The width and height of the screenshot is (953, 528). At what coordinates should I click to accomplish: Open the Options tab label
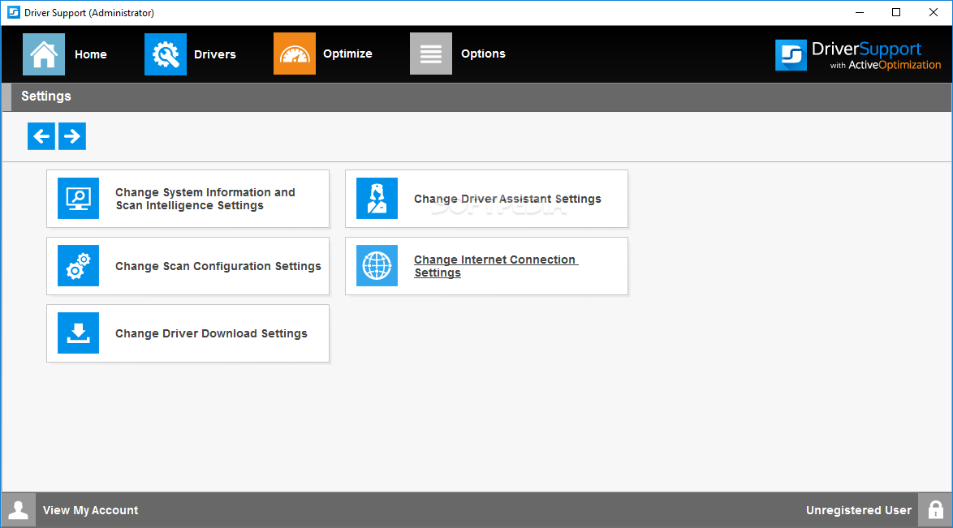483,54
